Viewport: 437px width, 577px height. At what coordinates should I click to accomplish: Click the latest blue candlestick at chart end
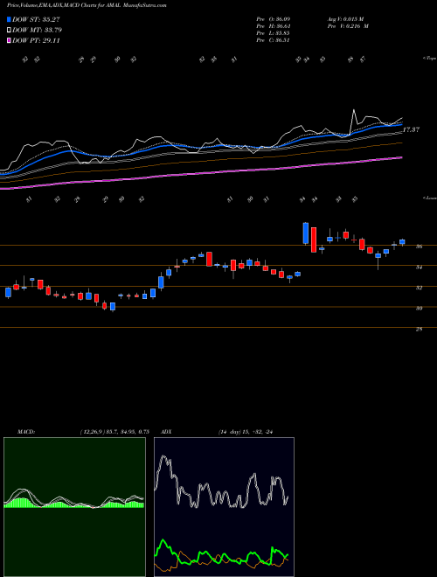(402, 242)
